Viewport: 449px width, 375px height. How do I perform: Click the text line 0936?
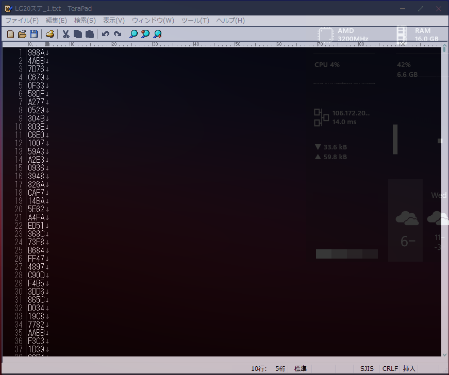(36, 168)
